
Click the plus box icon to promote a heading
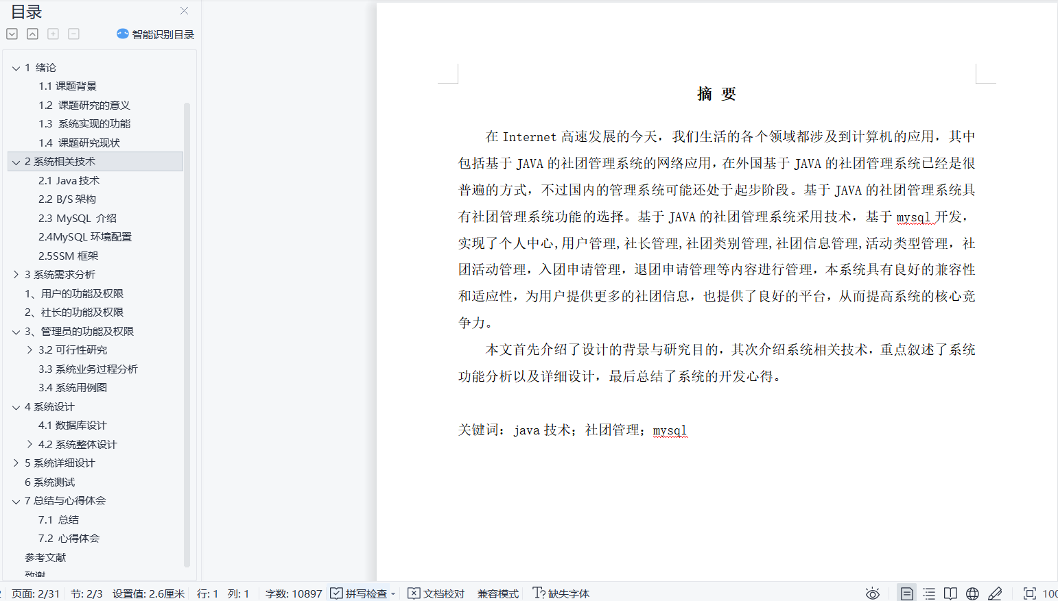53,34
